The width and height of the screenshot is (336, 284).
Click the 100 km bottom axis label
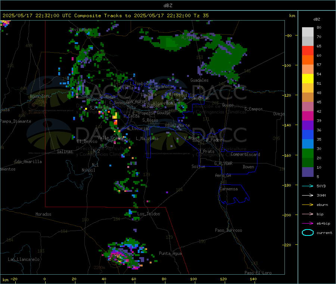click(193, 279)
